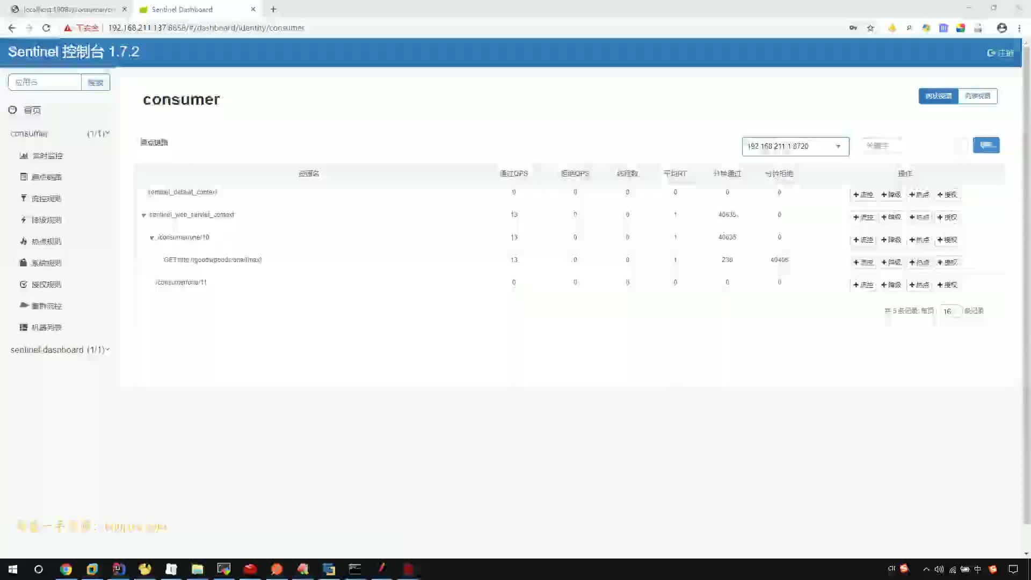The width and height of the screenshot is (1031, 580).
Task: Open the browser profile avatar icon
Action: pos(1002,28)
